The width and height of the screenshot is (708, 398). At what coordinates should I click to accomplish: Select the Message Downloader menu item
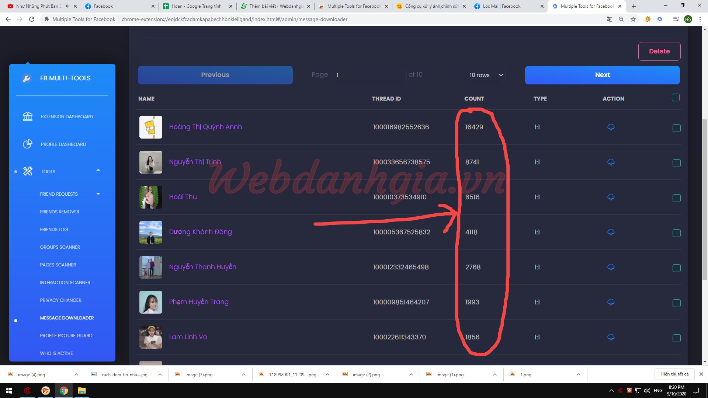(67, 318)
